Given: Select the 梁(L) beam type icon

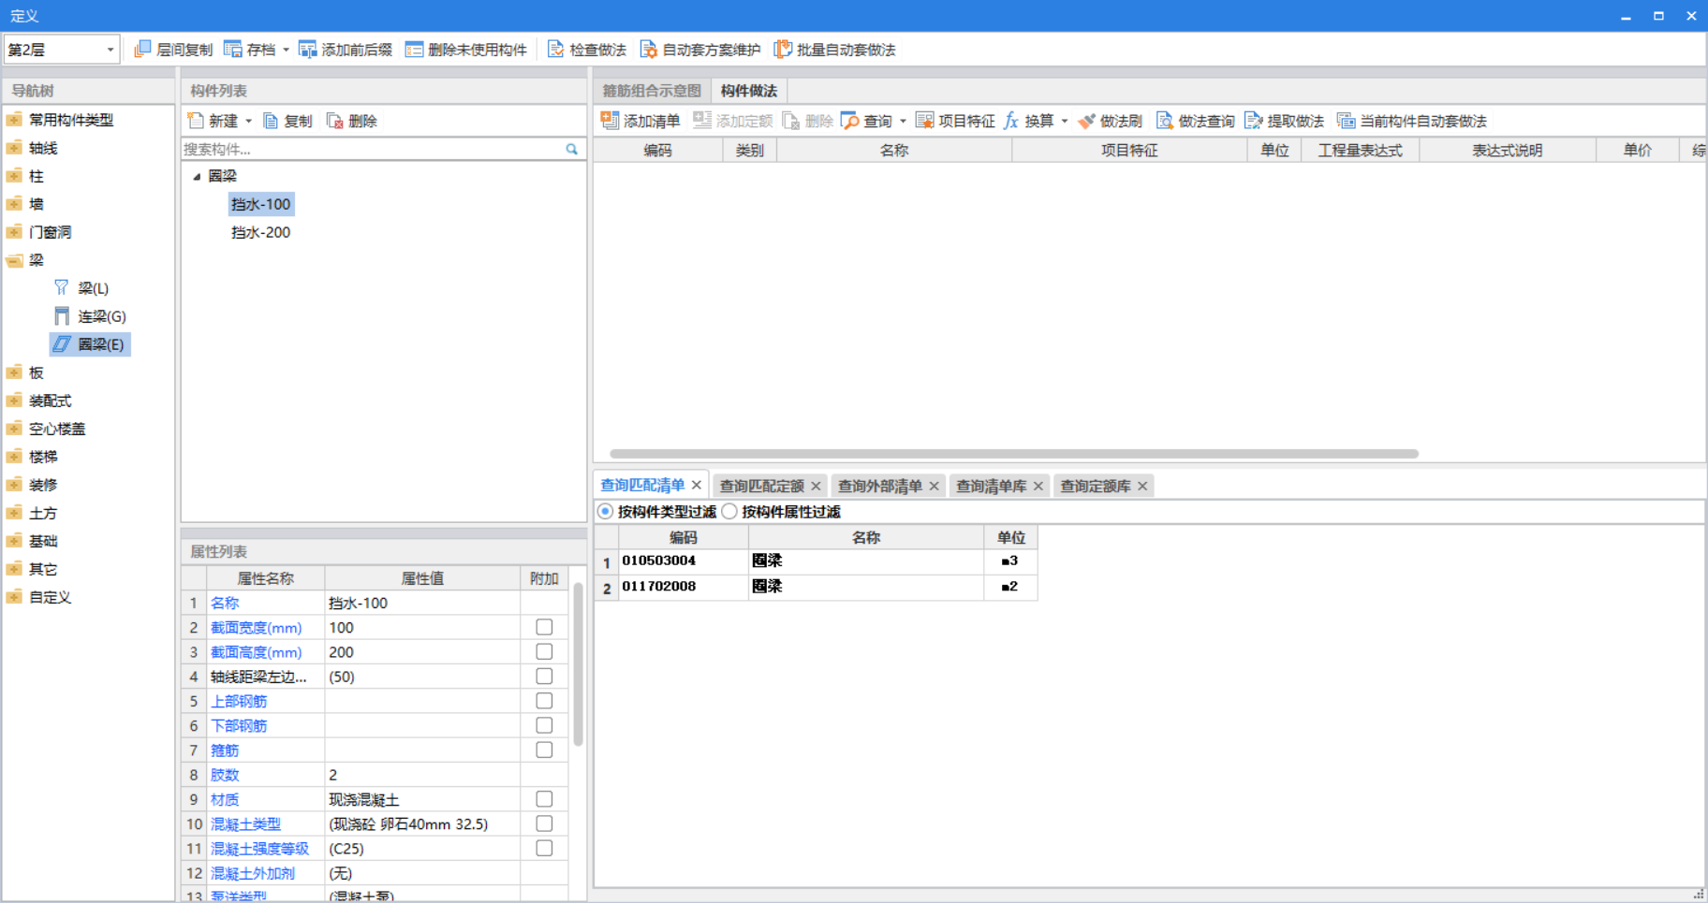Looking at the screenshot, I should point(62,288).
